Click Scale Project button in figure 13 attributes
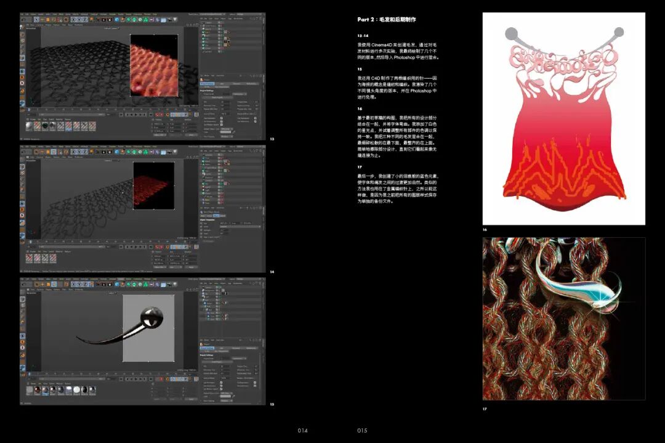Viewport: 665px width, 443px height. click(x=217, y=97)
